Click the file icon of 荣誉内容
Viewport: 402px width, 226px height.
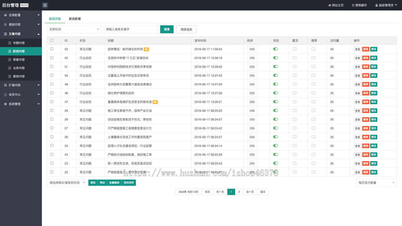pos(10,60)
